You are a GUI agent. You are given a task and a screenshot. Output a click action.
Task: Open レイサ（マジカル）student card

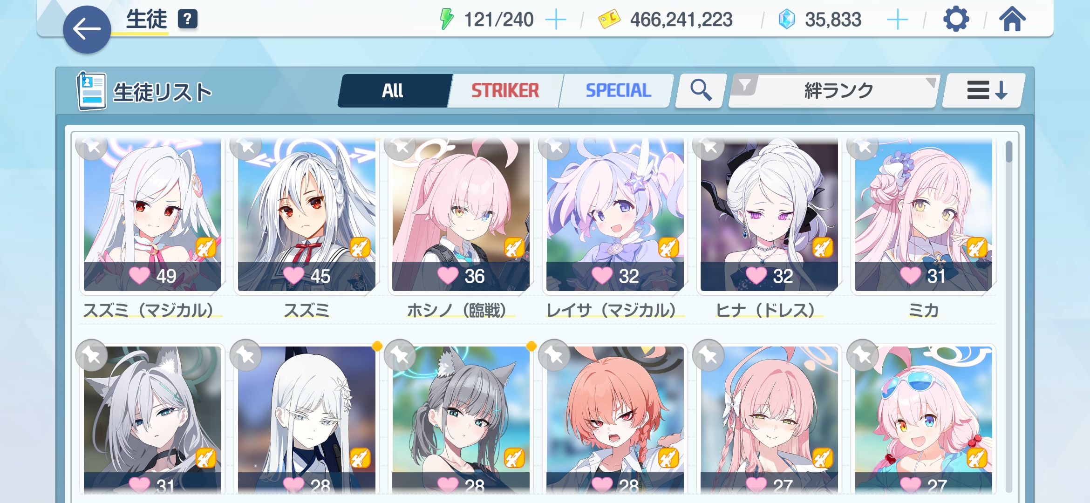point(615,215)
